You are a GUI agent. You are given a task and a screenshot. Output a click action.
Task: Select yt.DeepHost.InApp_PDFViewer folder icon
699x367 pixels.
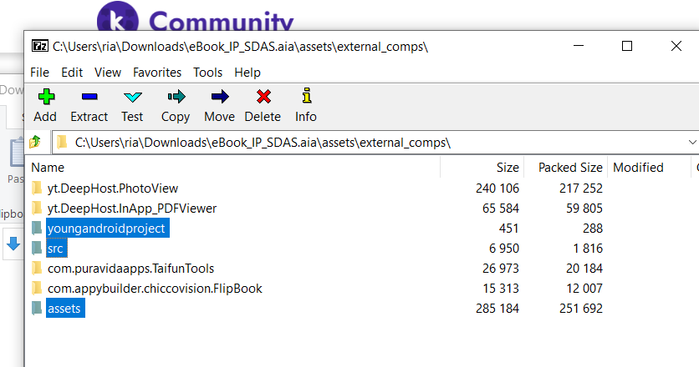coord(37,209)
